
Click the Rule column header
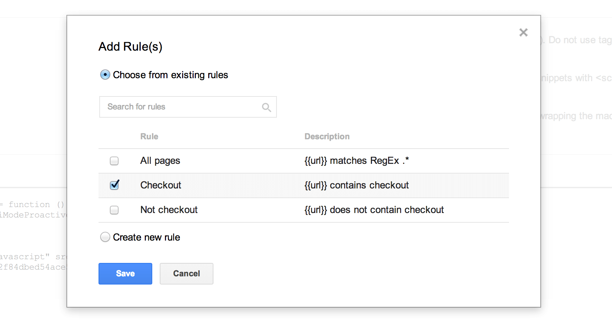coord(149,137)
